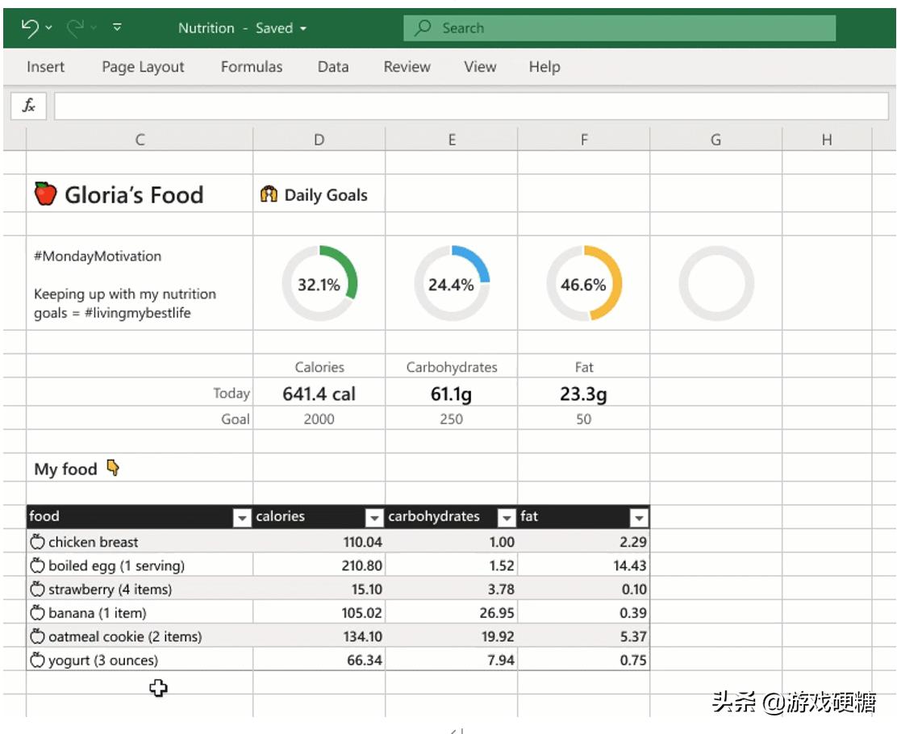Click the apple icon beside yogurt (3 ounces)
Screen dimensions: 897x734
coord(35,661)
